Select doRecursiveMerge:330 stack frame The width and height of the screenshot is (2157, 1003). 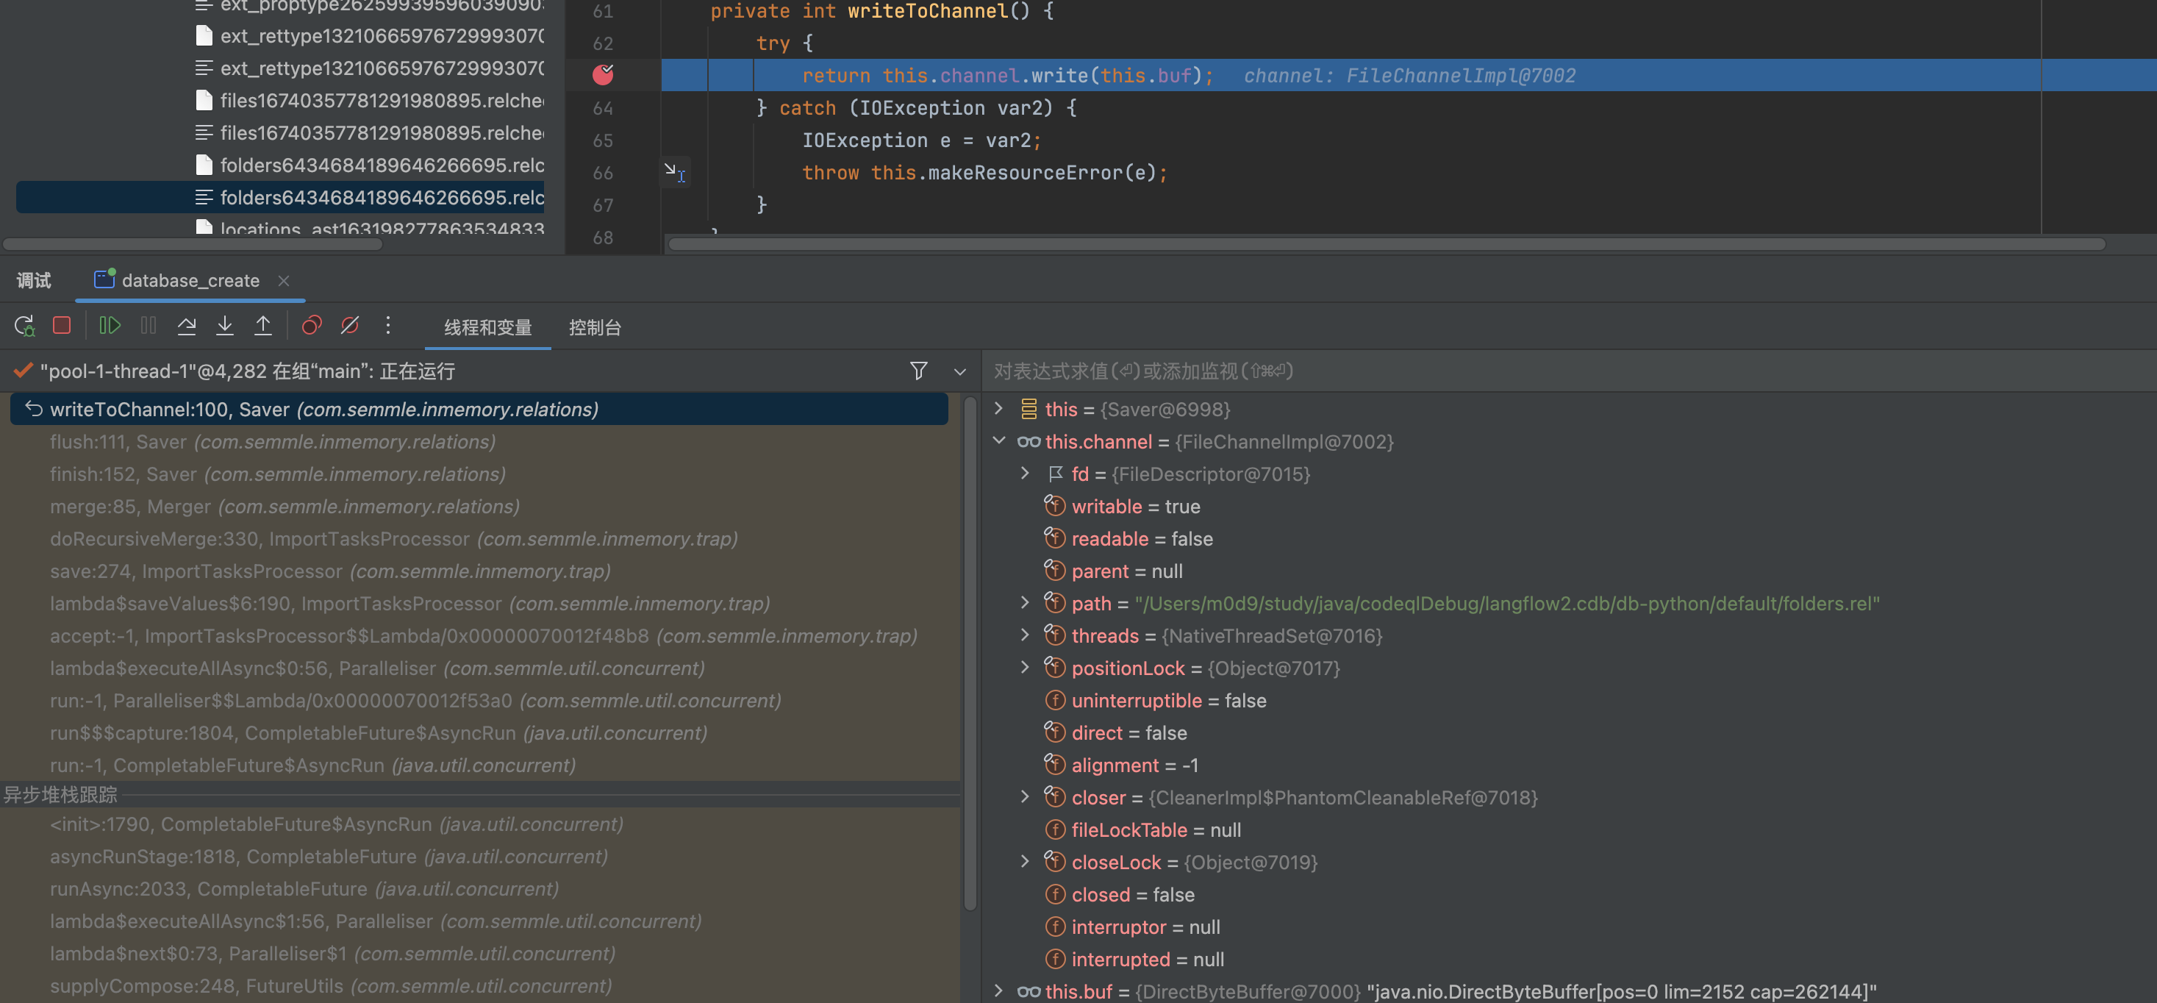coord(479,538)
